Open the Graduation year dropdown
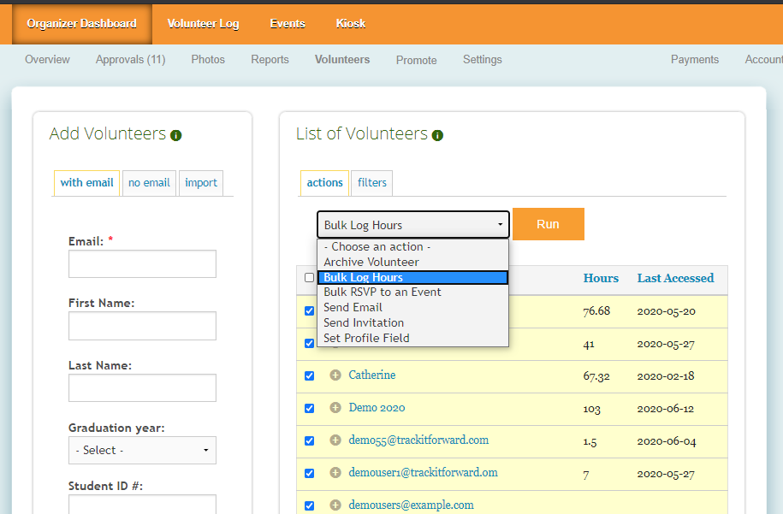The height and width of the screenshot is (514, 783). [x=142, y=450]
